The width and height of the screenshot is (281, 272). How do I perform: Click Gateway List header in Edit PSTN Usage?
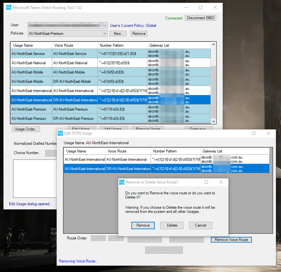coord(235,151)
